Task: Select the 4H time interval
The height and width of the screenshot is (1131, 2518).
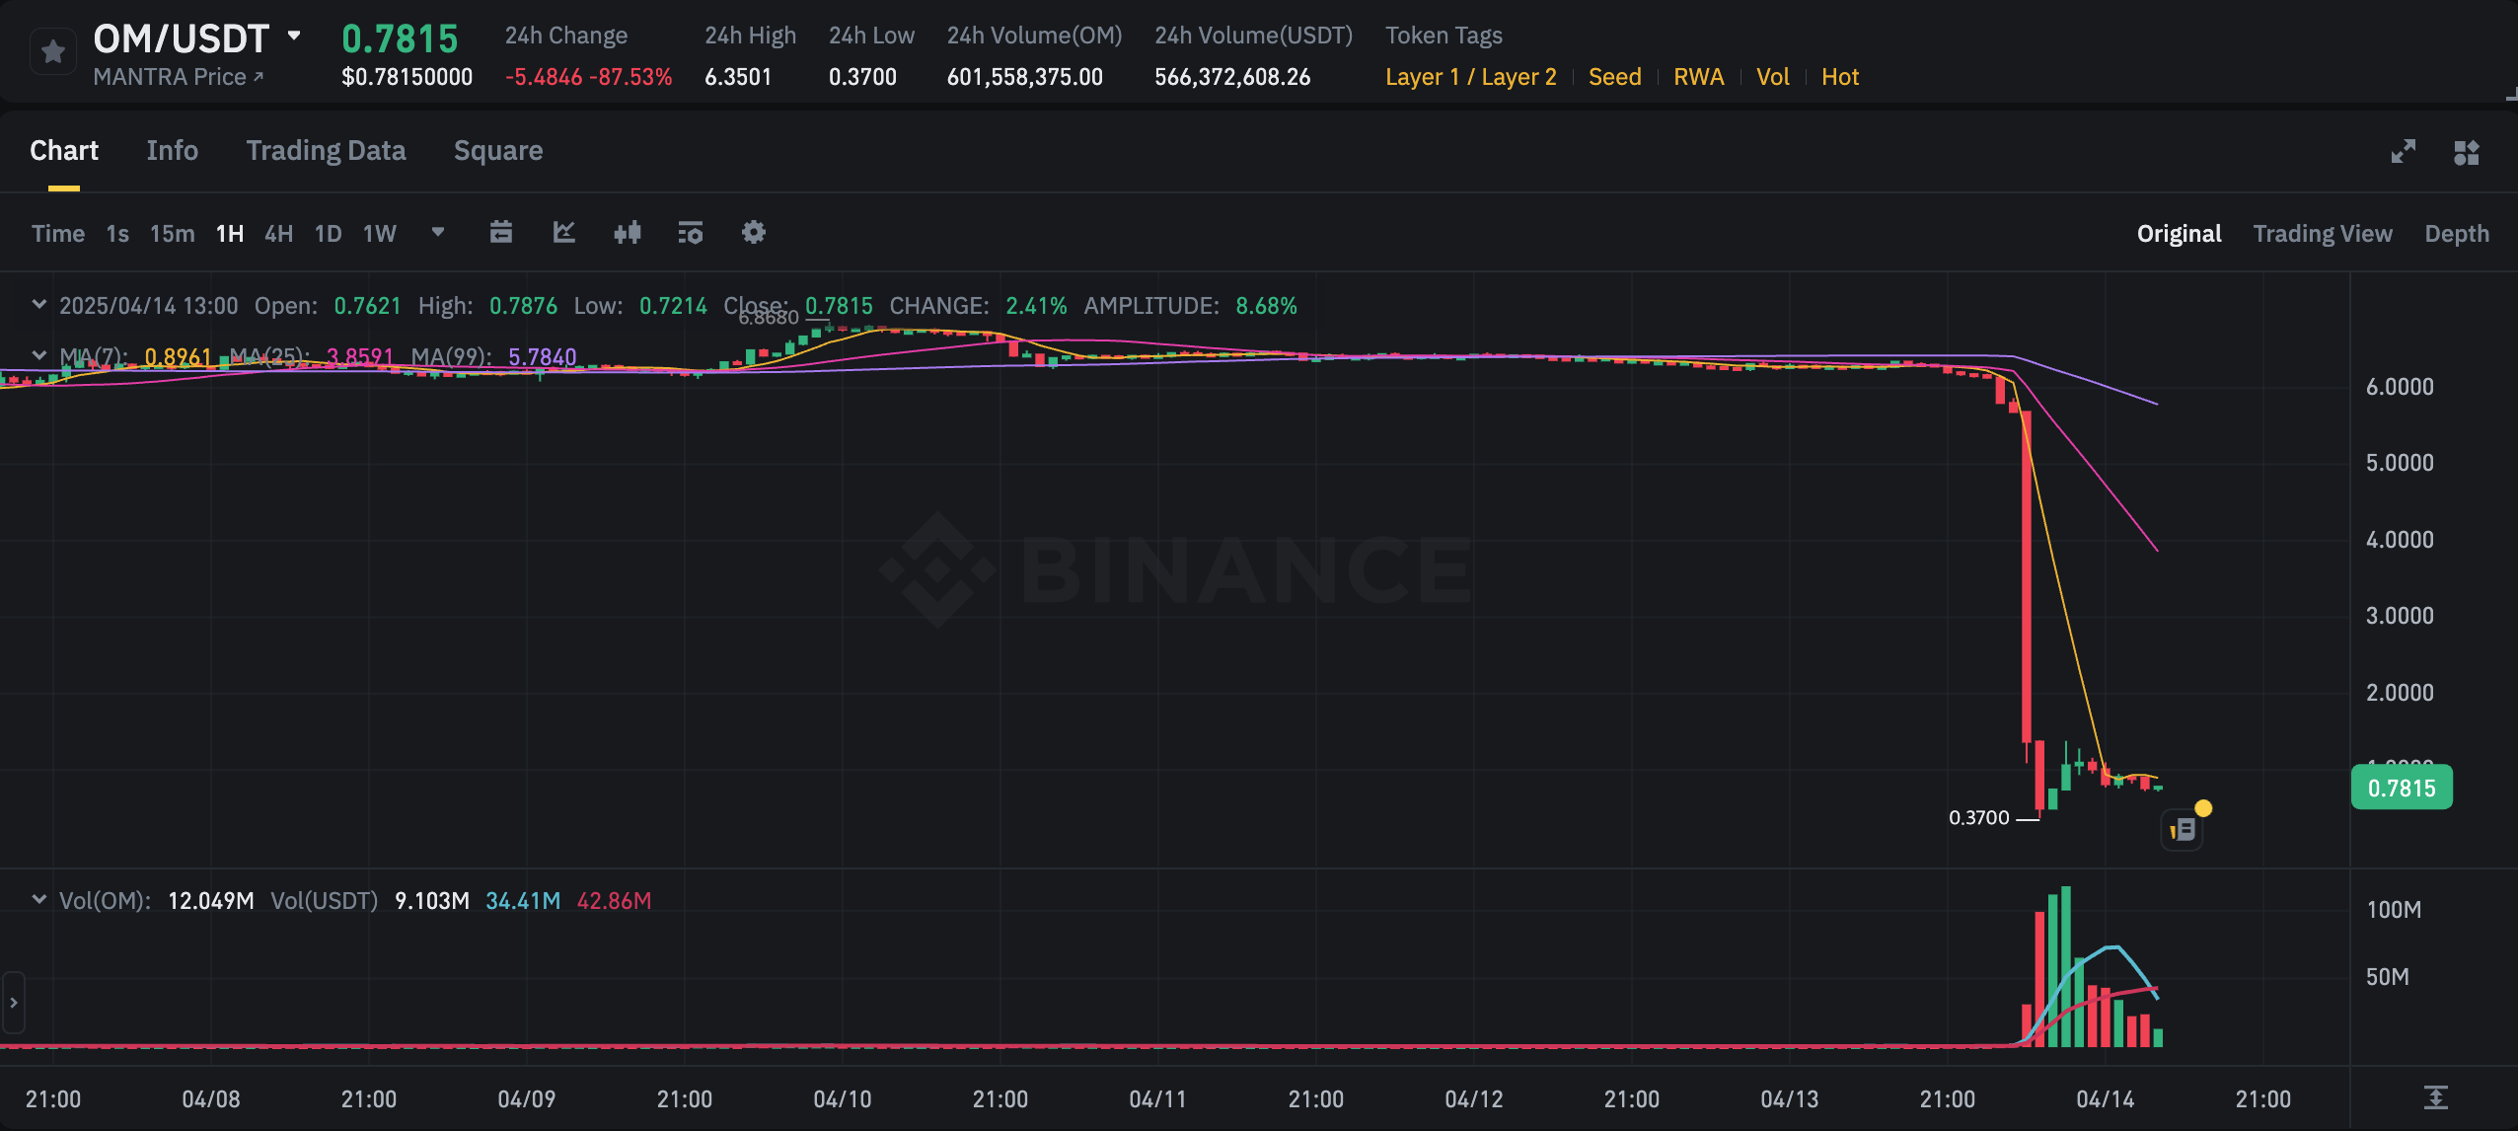Action: (278, 234)
